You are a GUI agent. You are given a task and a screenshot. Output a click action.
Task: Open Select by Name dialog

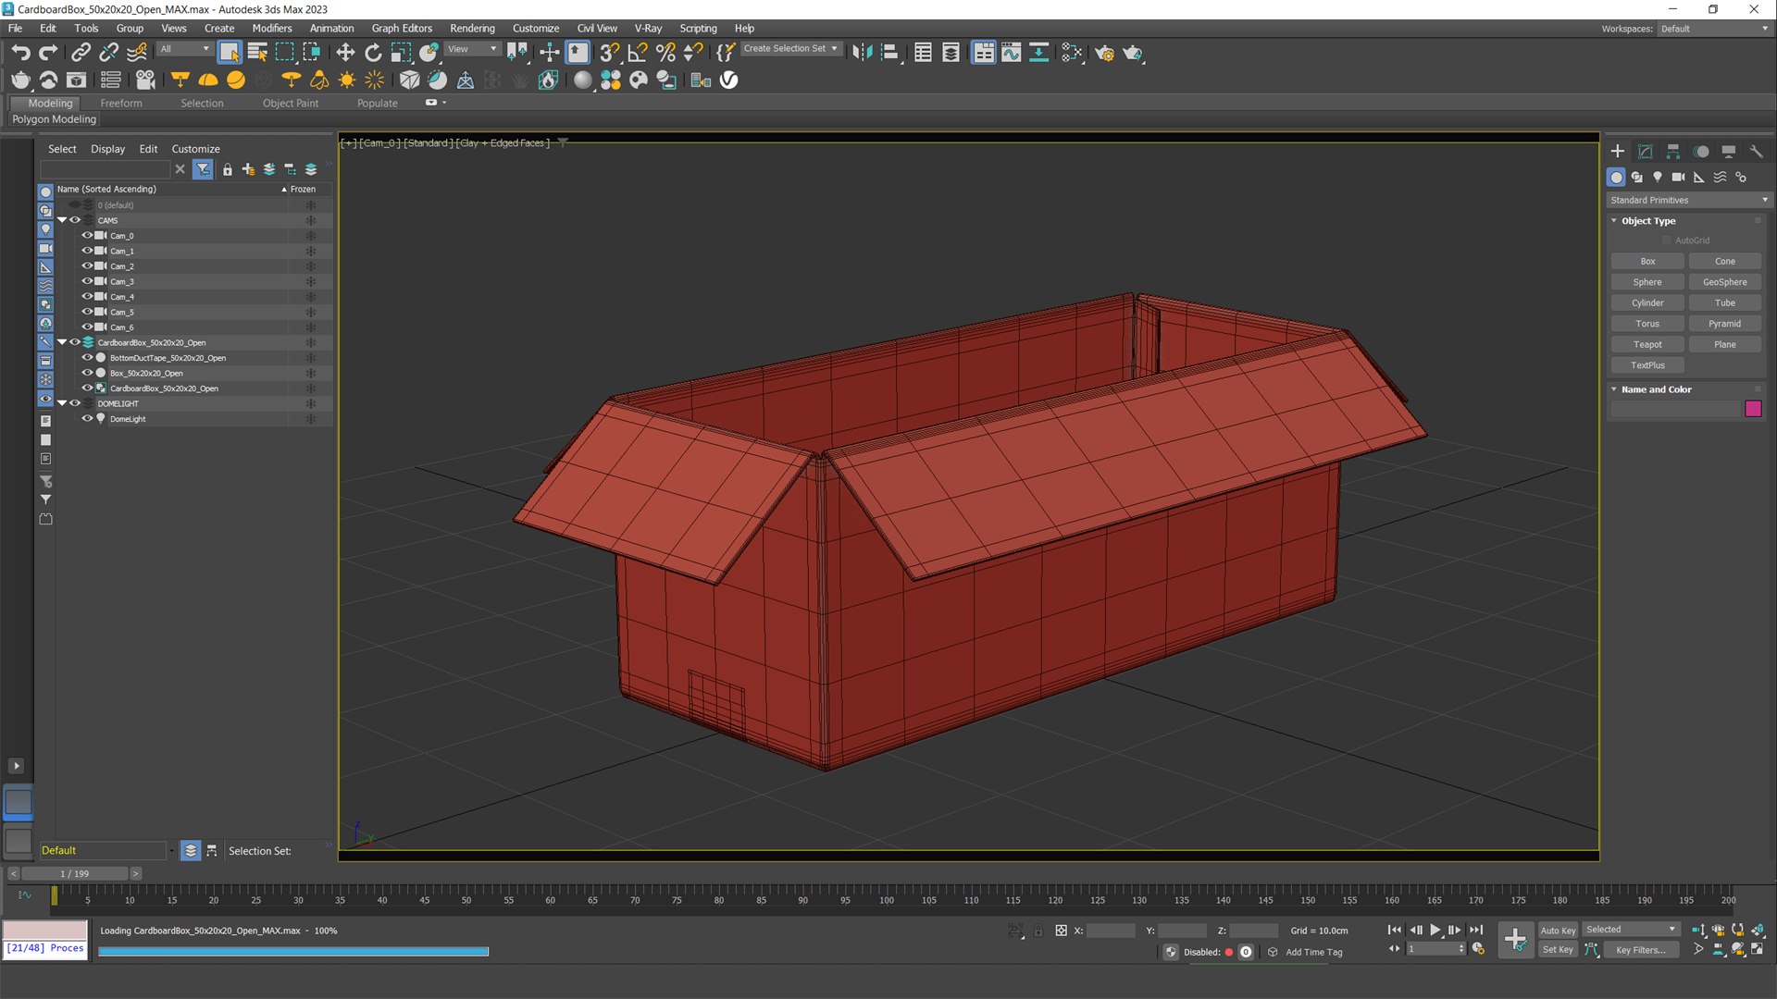tap(257, 53)
